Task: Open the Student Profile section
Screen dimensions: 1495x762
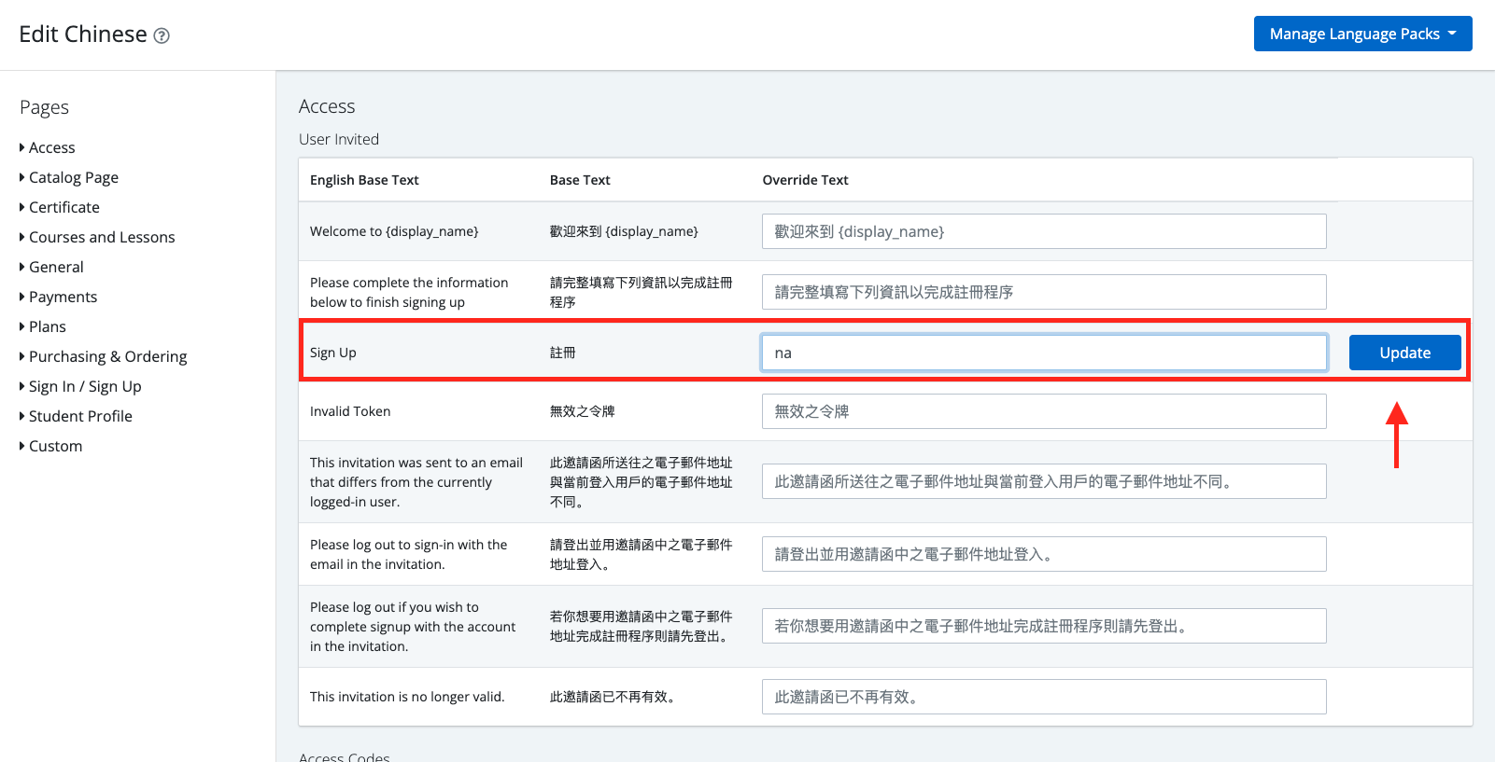Action: (80, 416)
